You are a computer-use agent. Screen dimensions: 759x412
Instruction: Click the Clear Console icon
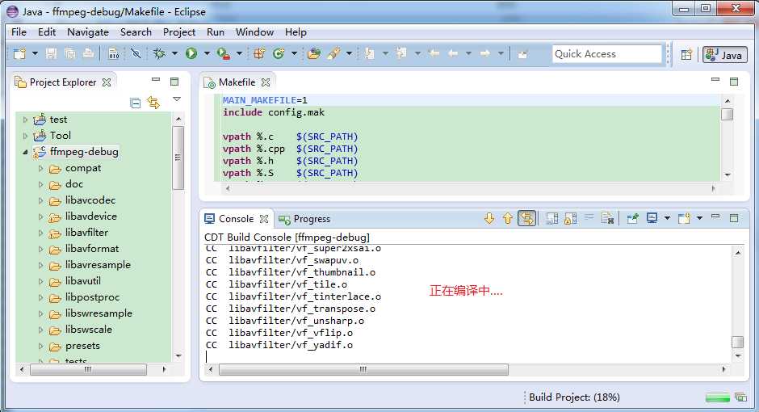pyautogui.click(x=607, y=218)
